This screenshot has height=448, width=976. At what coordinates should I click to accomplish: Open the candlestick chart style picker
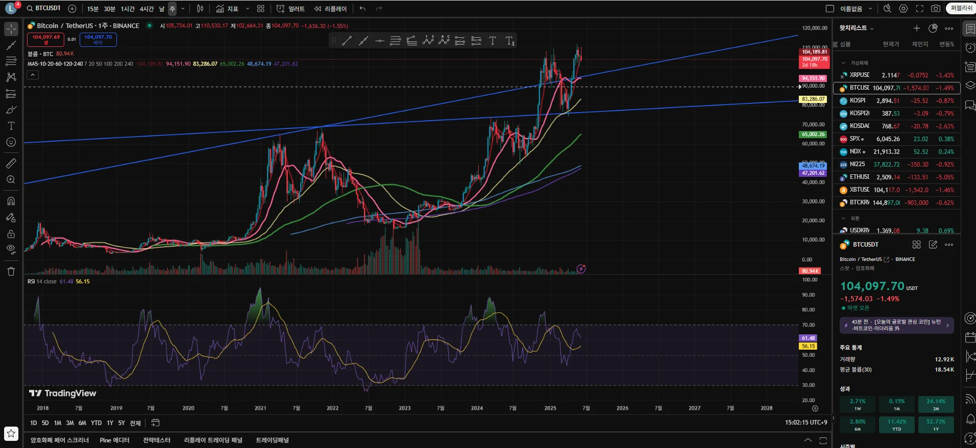click(200, 9)
